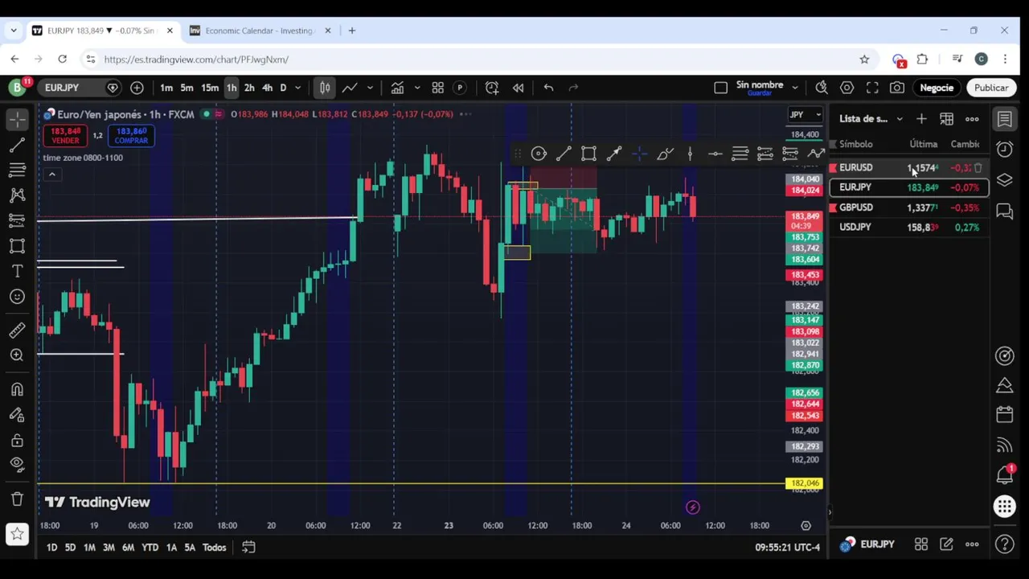Open the indicators menu
The width and height of the screenshot is (1029, 579).
coord(397,88)
